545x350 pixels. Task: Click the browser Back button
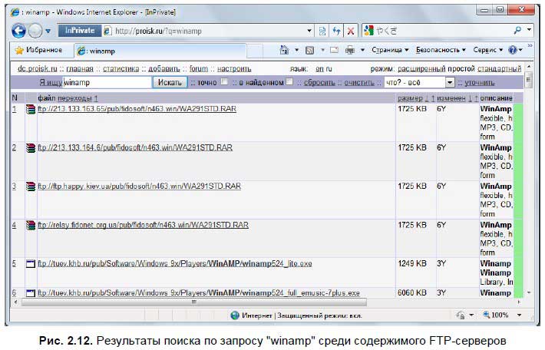point(18,31)
